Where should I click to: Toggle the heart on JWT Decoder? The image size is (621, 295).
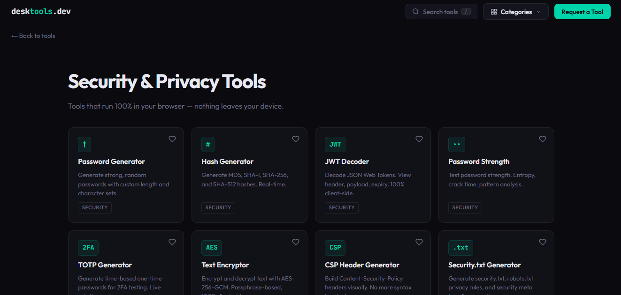pyautogui.click(x=419, y=139)
